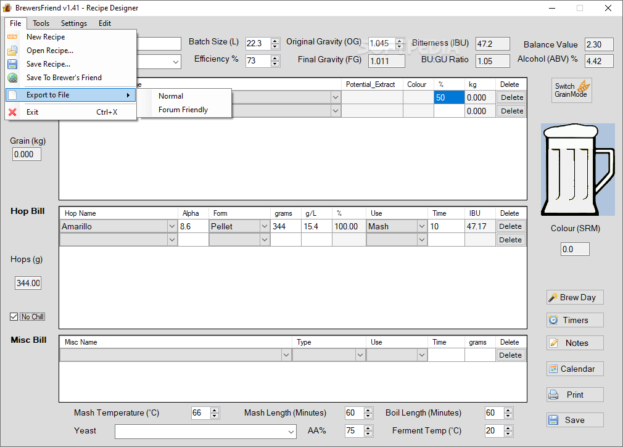
Task: Select the Save To Brewer's Friend menu entry
Action: pos(71,78)
